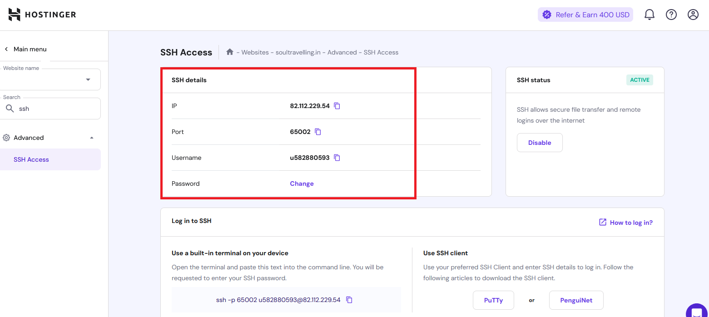Copy the port number 65002

pos(318,132)
